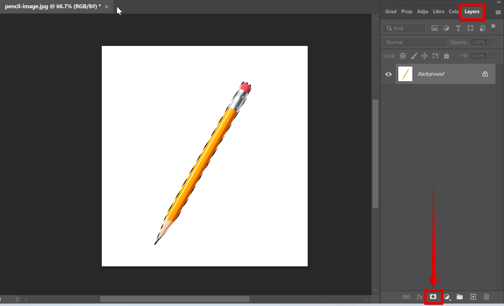Click the Link layers icon
The height and width of the screenshot is (306, 504).
(x=406, y=297)
